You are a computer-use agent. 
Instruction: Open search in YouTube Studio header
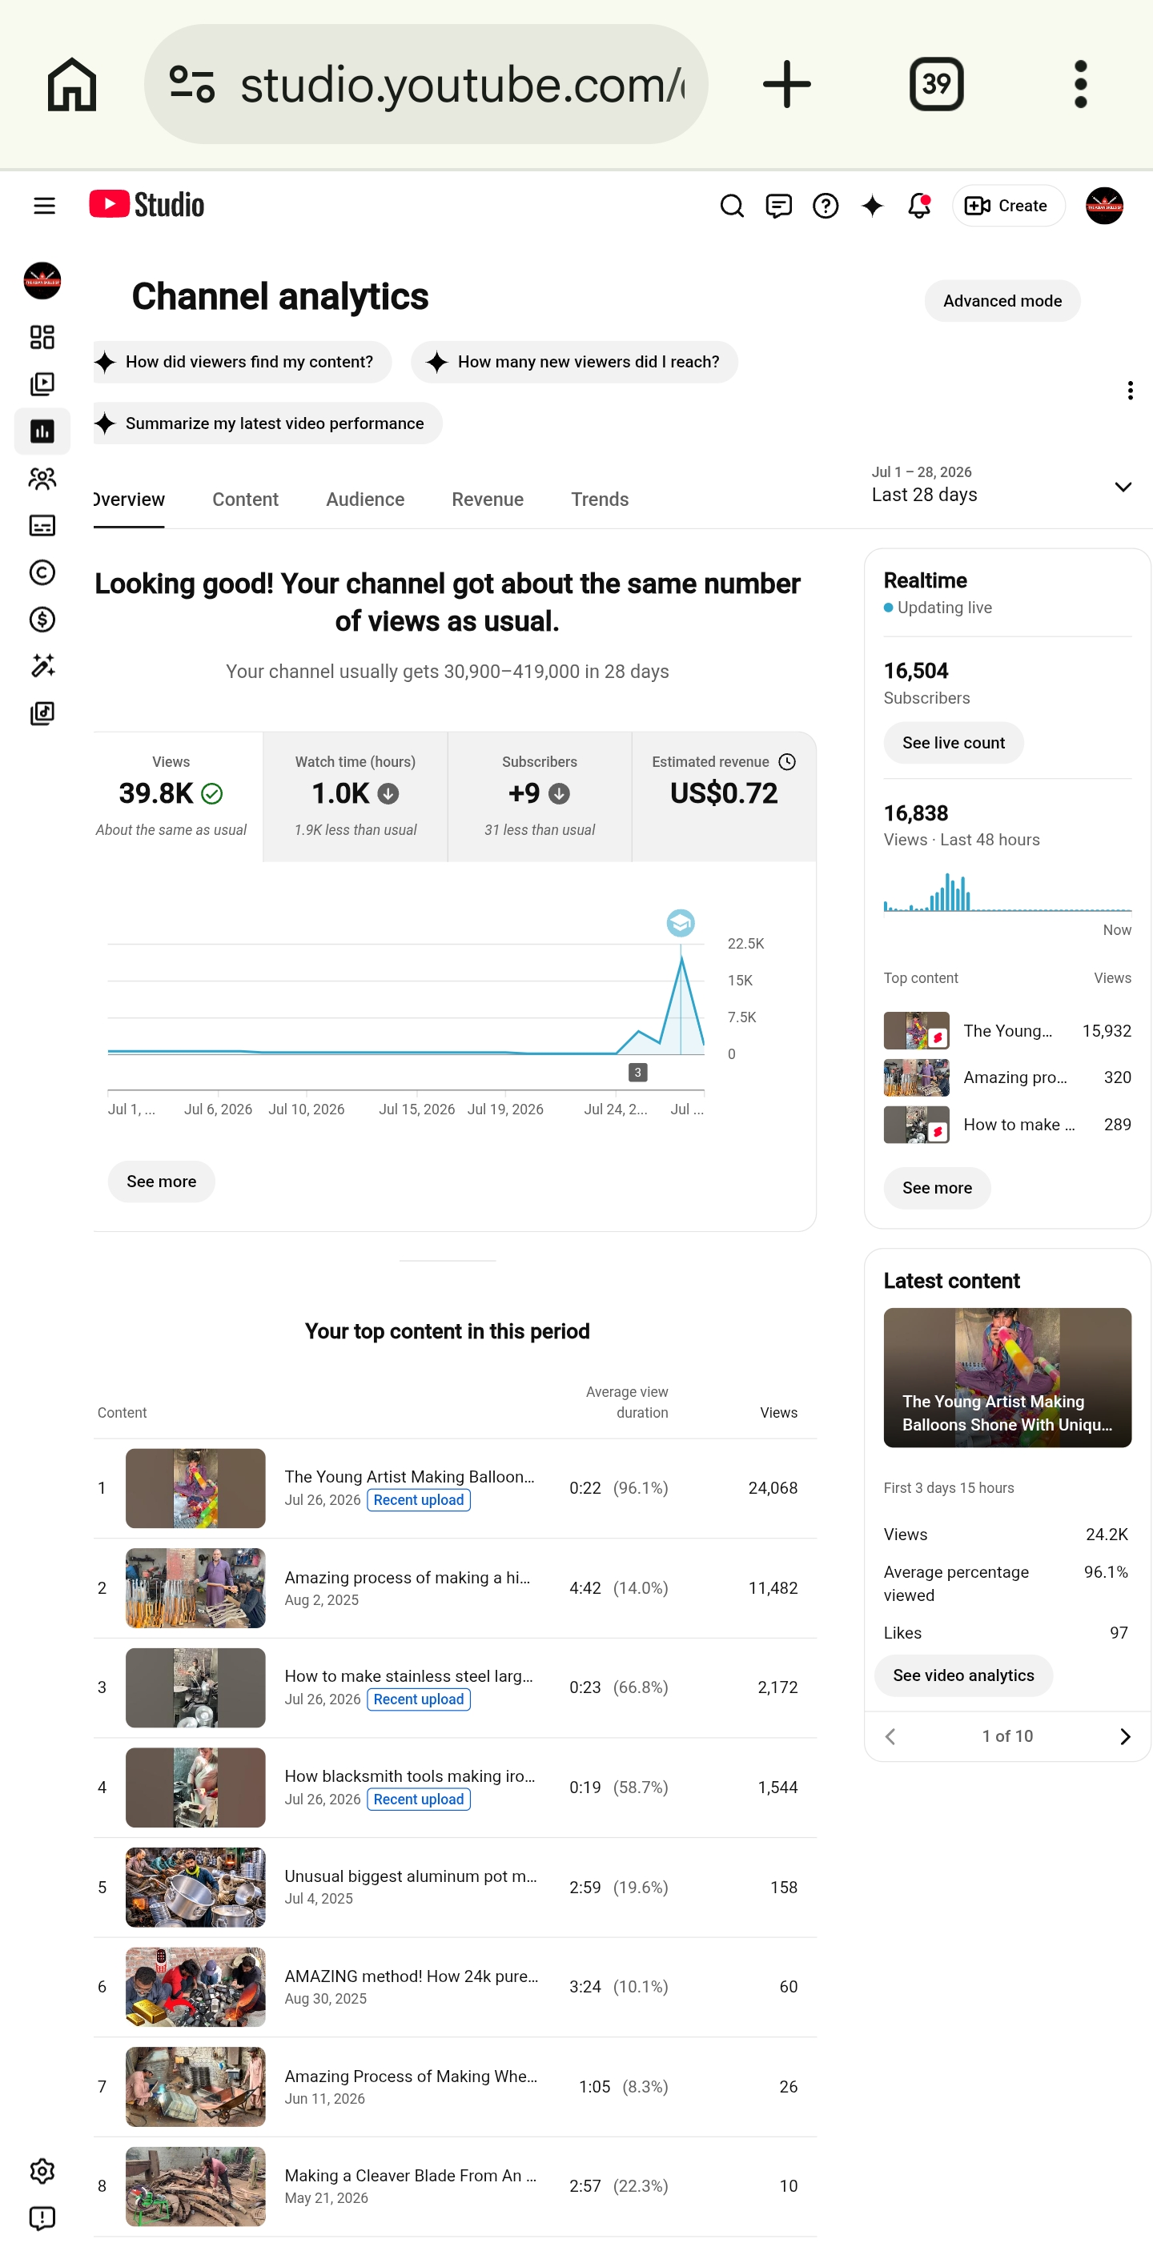732,207
